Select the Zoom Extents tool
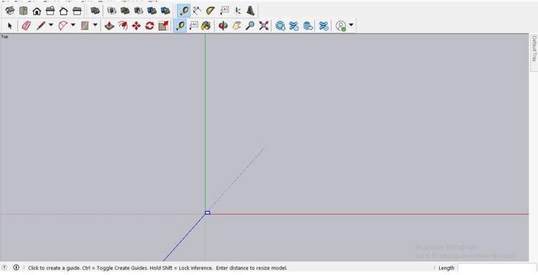Image resolution: width=538 pixels, height=275 pixels. point(264,26)
